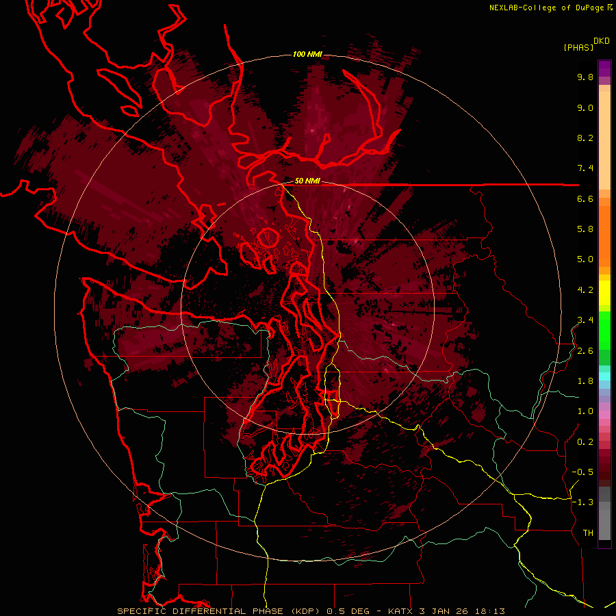Pick the bright green band in the color bar

604,330
